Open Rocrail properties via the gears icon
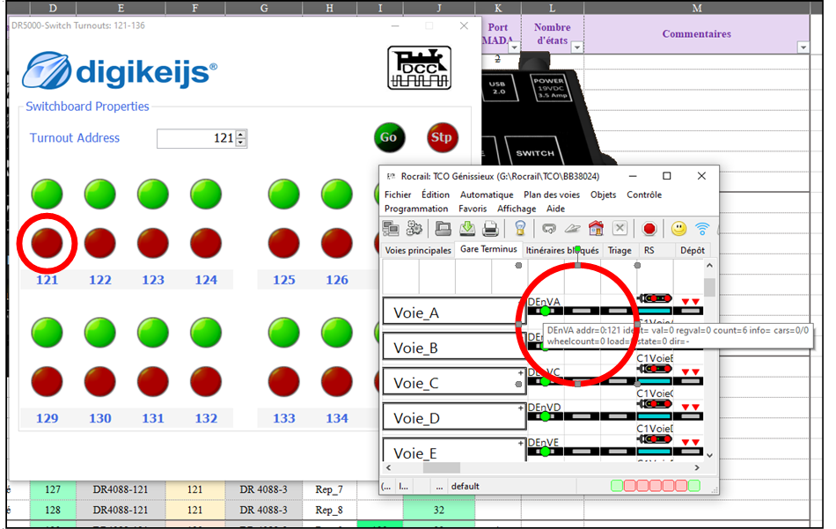The width and height of the screenshot is (836, 529). pos(414,229)
